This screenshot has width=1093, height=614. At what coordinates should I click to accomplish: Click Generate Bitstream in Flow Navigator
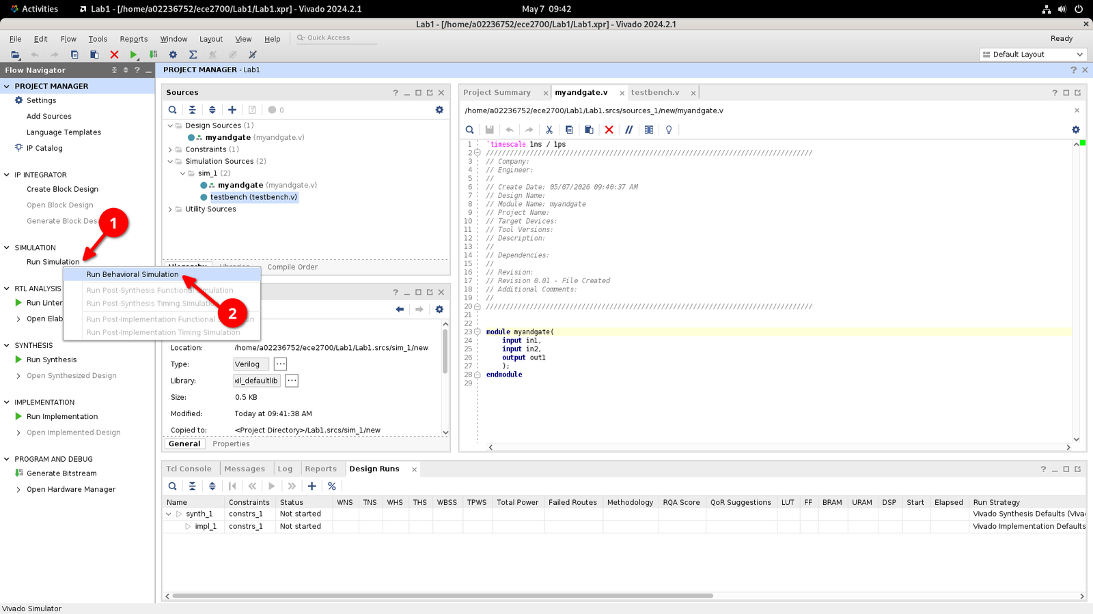coord(61,473)
